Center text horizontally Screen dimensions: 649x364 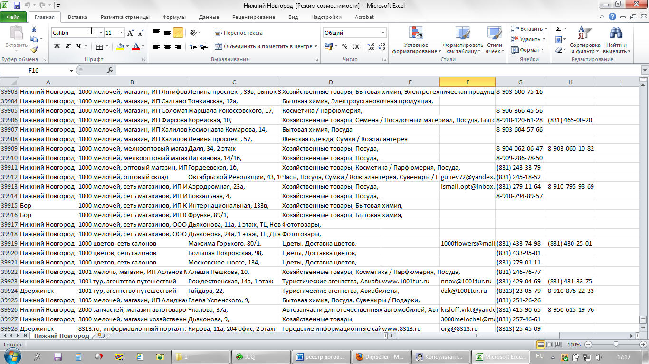point(167,46)
